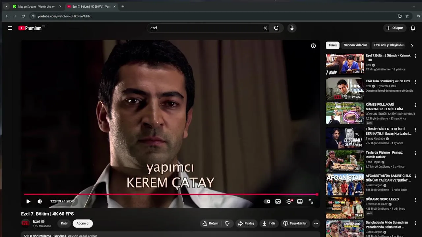Play the video
Viewport: 422px width, 237px height.
(x=28, y=201)
